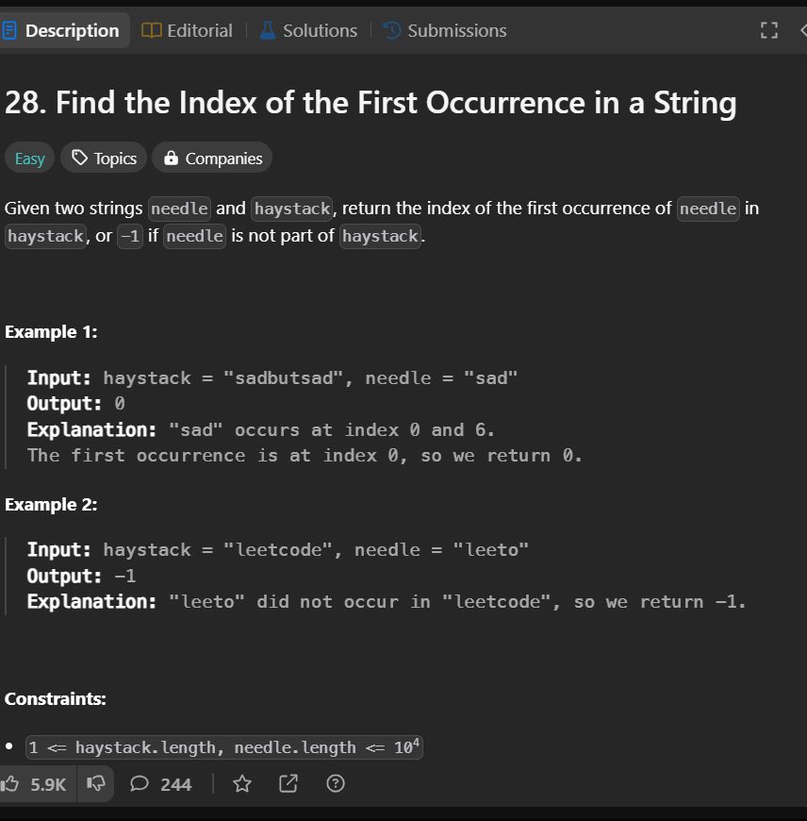Expand the Topics tag pill
This screenshot has height=821, width=807.
pos(104,158)
